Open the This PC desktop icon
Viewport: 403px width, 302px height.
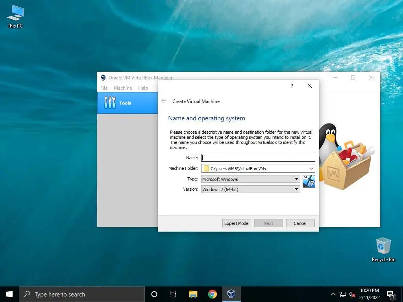[15, 16]
